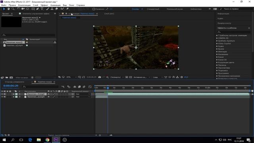Open the 1 вид view layout dropdown

(158, 77)
